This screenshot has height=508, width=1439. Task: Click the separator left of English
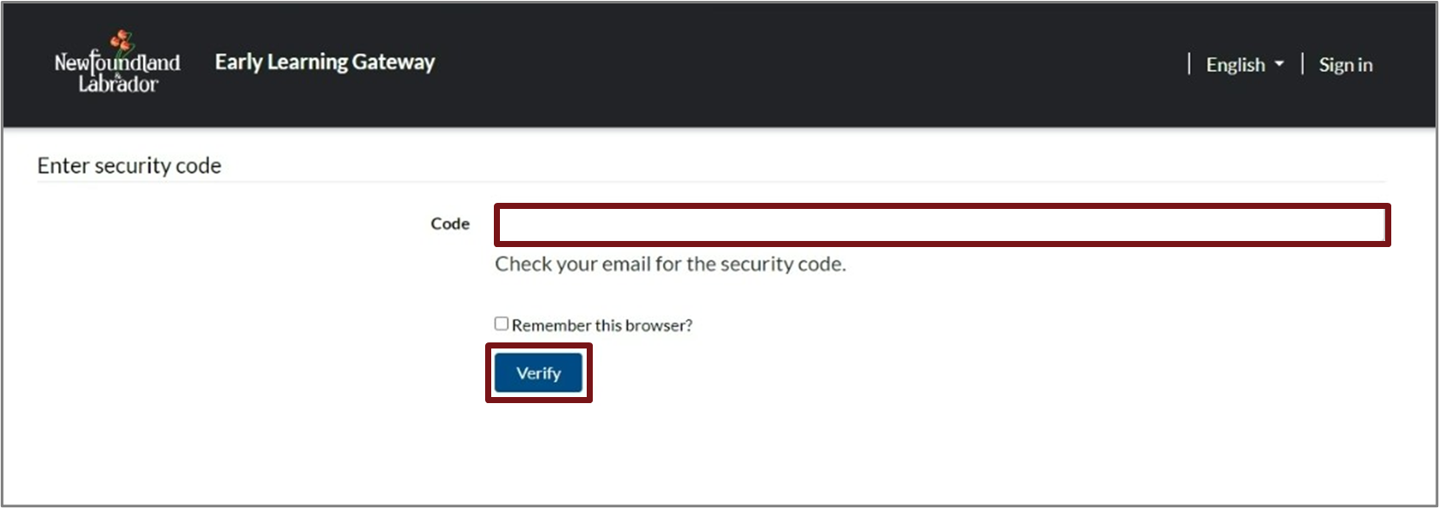[1189, 64]
